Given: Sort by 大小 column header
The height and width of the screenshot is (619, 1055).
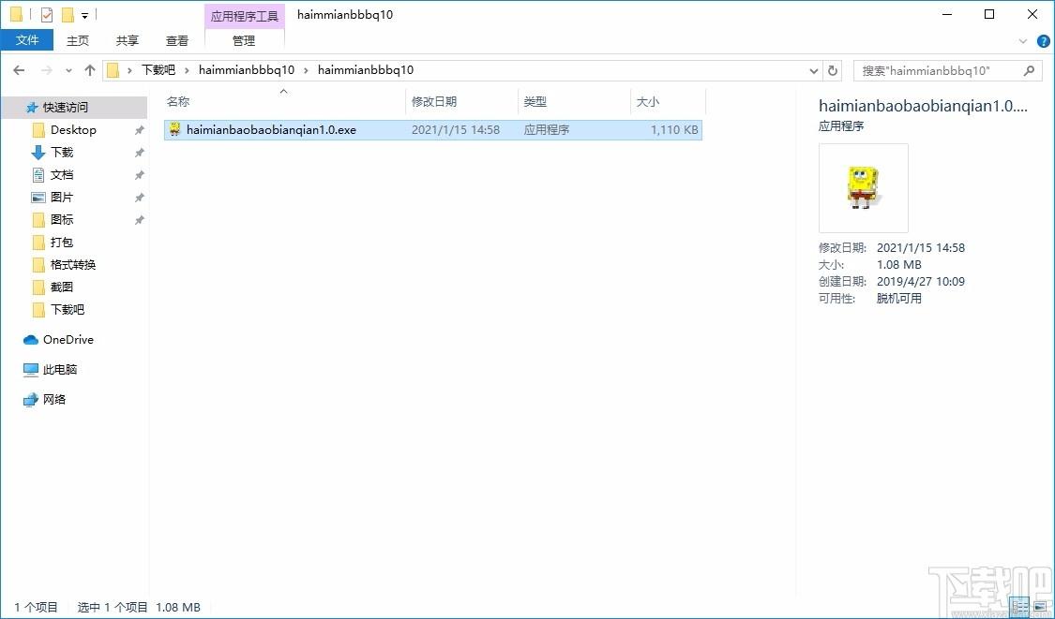Looking at the screenshot, I should point(668,101).
